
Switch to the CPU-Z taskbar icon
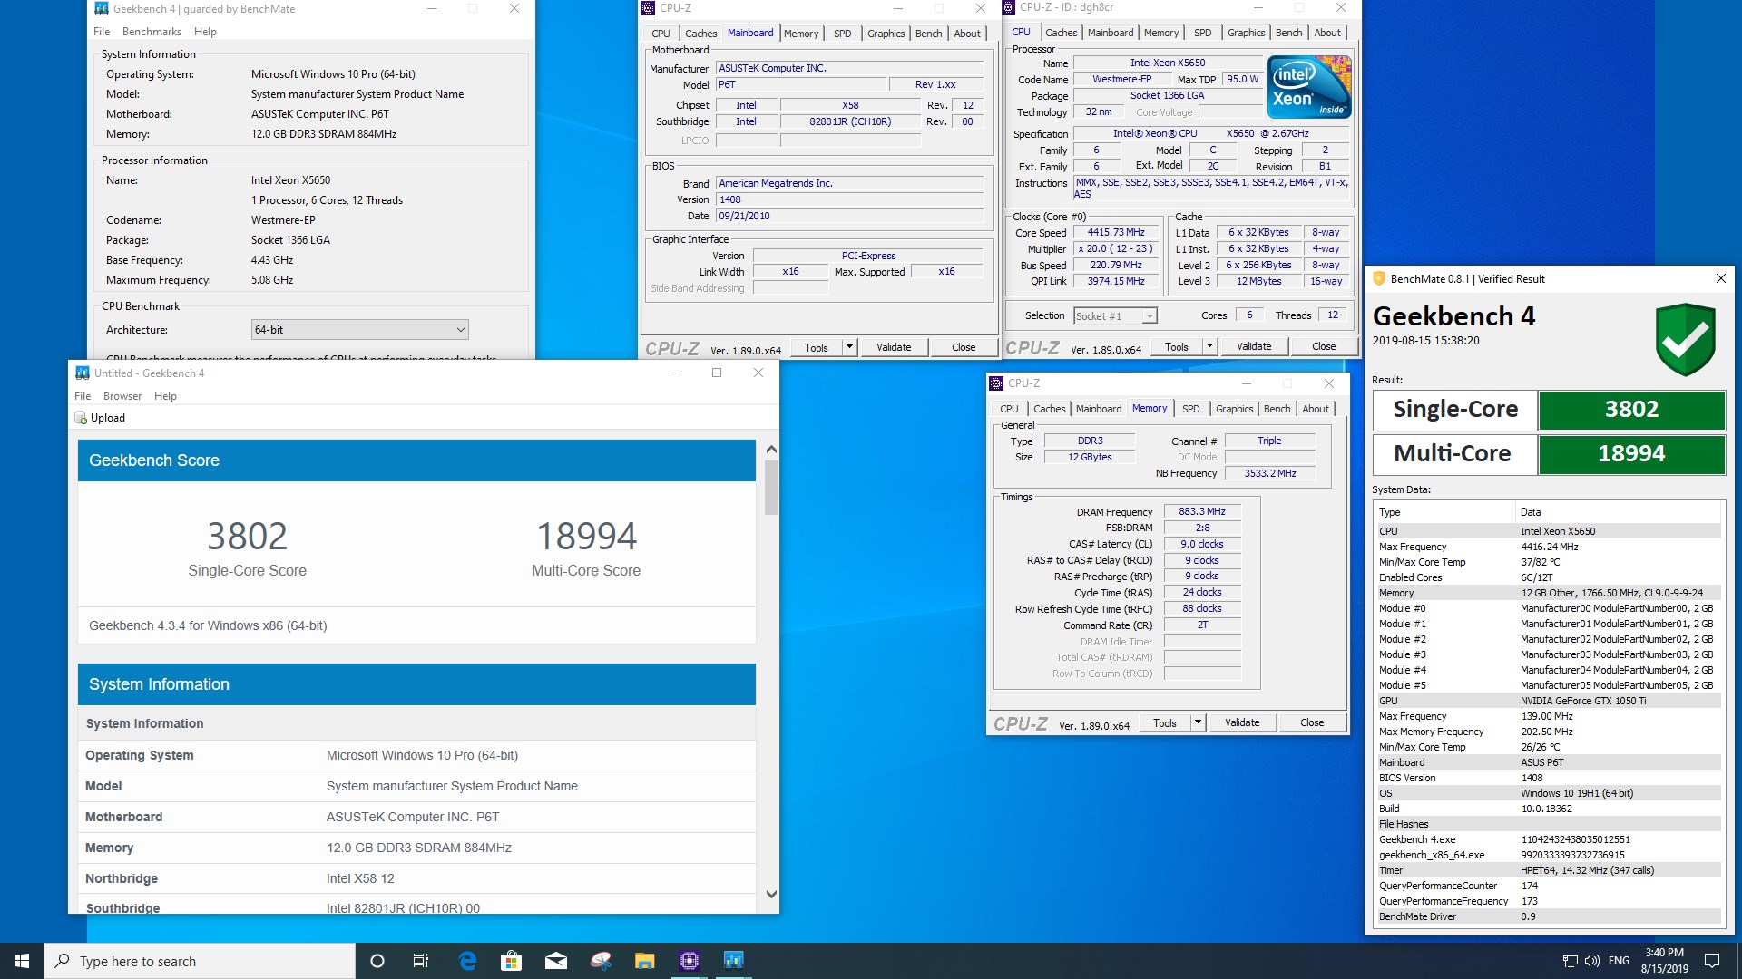click(x=690, y=961)
